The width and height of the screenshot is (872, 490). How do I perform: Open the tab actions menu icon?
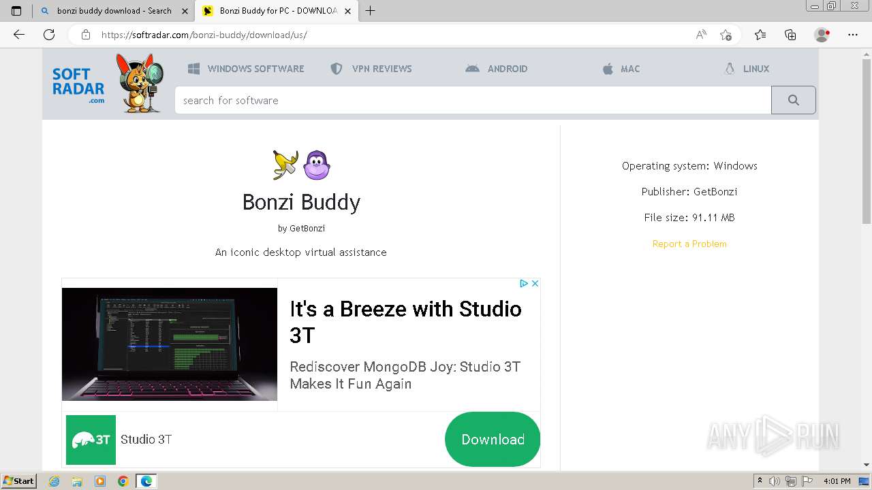coord(16,11)
